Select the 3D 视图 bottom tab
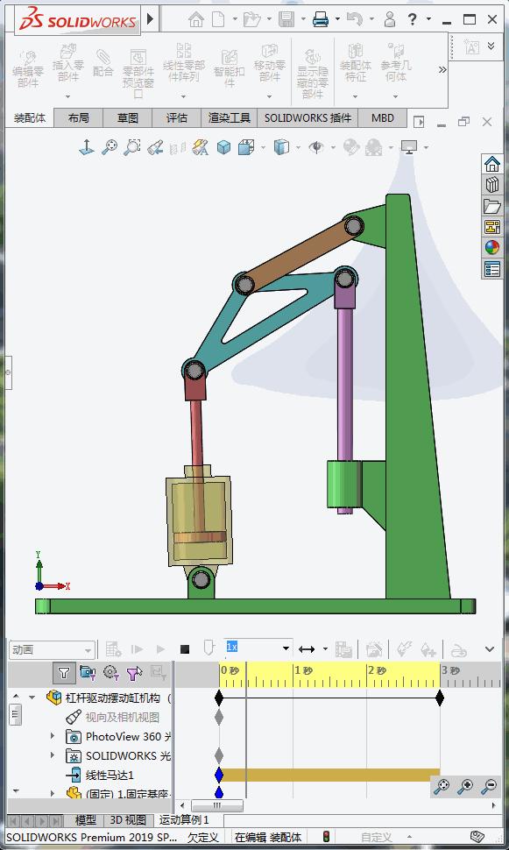509x850 pixels. (128, 820)
